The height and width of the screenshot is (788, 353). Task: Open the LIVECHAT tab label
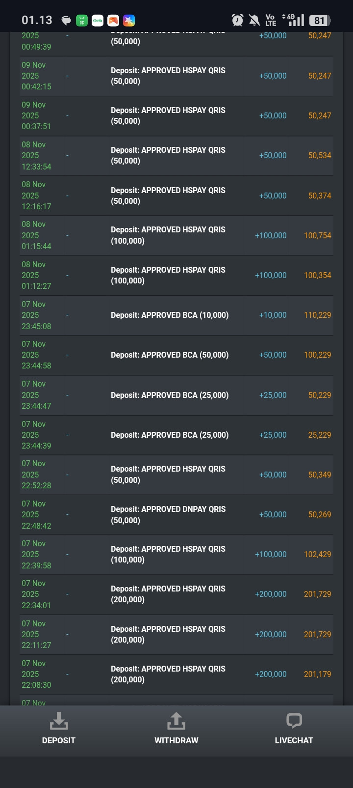(294, 740)
